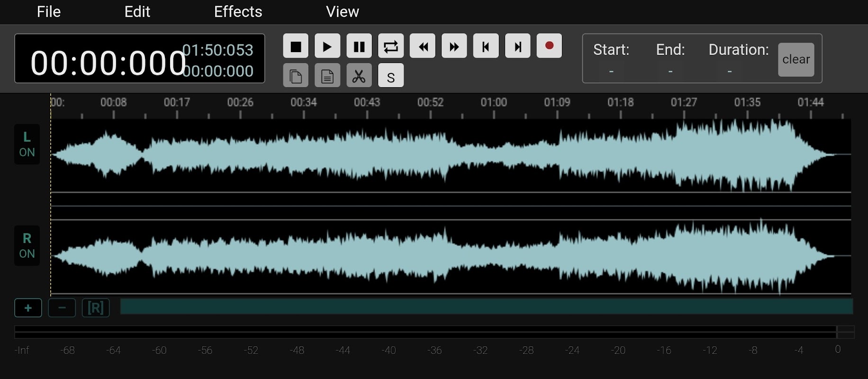The width and height of the screenshot is (868, 379).
Task: Click the paste icon button
Action: tap(327, 76)
